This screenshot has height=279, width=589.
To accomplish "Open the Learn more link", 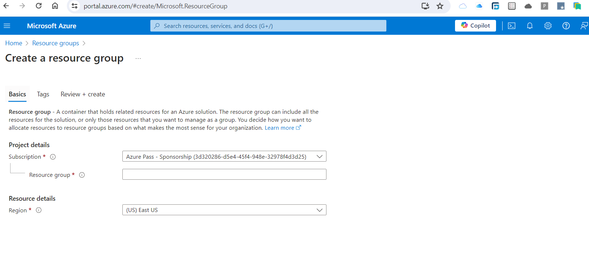I will (x=283, y=128).
